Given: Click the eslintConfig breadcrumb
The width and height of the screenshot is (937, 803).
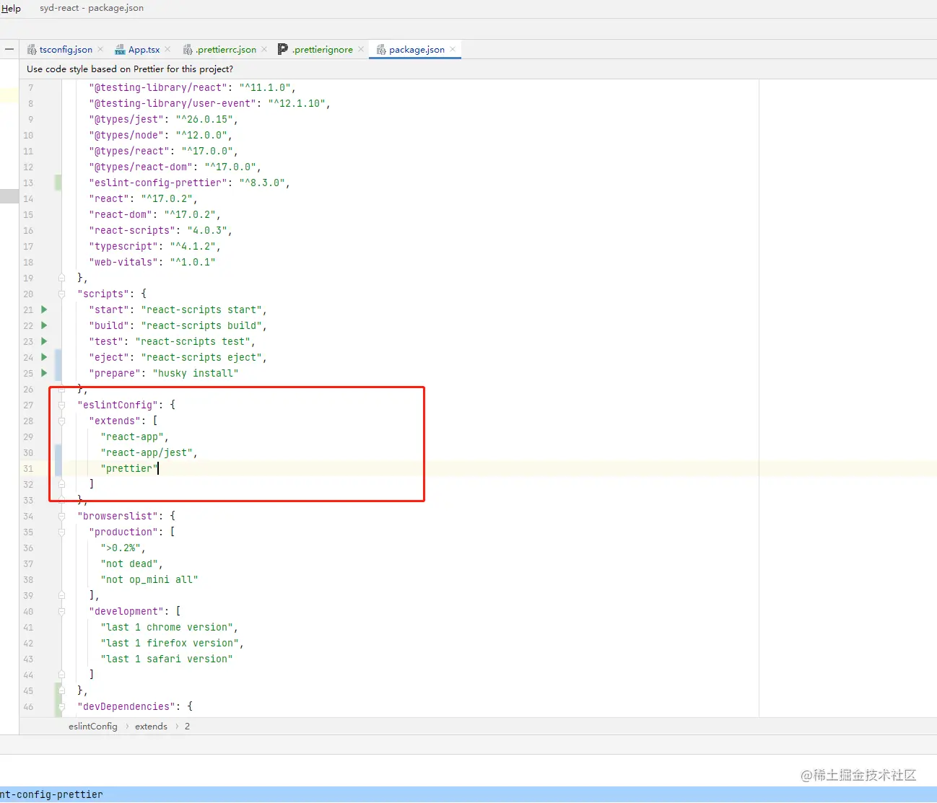Looking at the screenshot, I should [x=93, y=727].
